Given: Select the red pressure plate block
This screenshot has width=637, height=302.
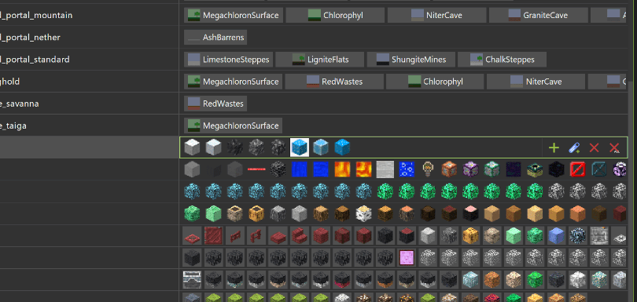Looking at the screenshot, I should coord(192,235).
